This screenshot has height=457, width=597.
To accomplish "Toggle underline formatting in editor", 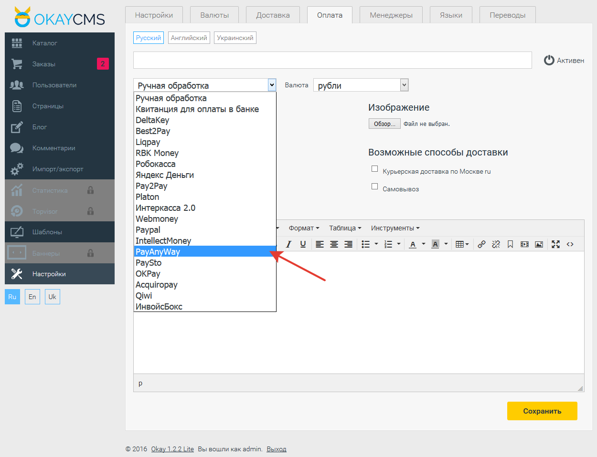I will [x=303, y=244].
